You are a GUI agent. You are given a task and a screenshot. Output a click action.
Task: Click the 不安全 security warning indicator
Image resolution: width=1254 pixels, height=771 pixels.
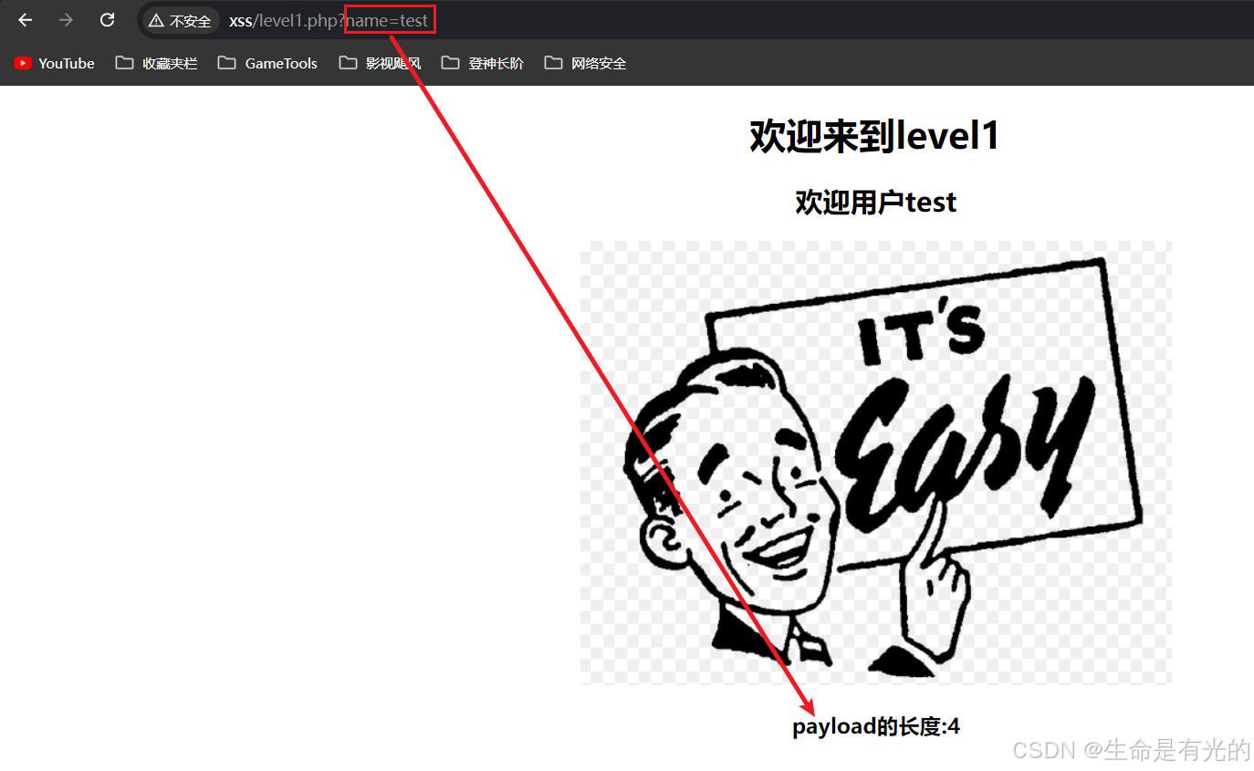(179, 20)
